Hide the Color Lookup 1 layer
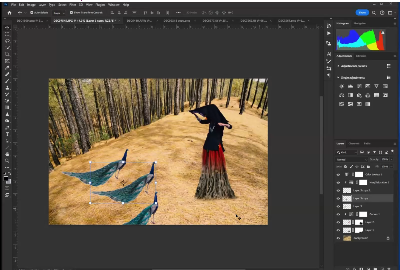 pyautogui.click(x=338, y=175)
